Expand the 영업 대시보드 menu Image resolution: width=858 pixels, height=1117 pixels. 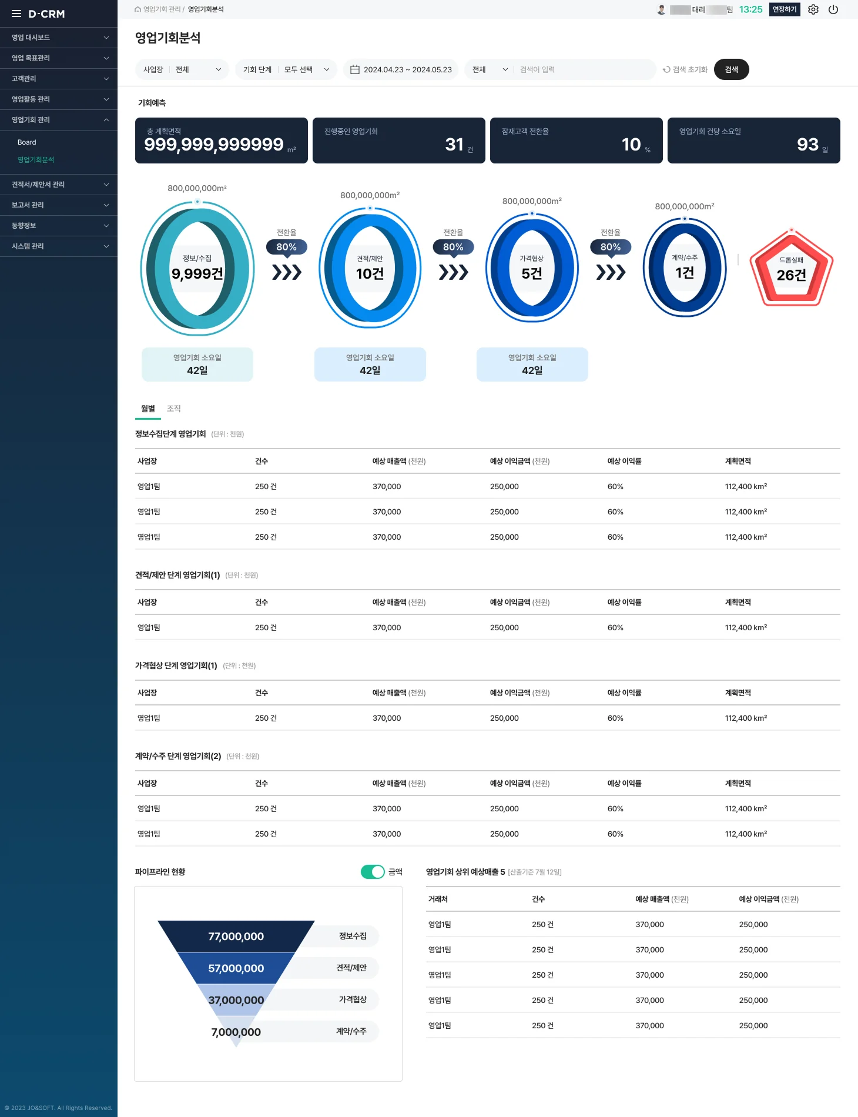[x=59, y=38]
